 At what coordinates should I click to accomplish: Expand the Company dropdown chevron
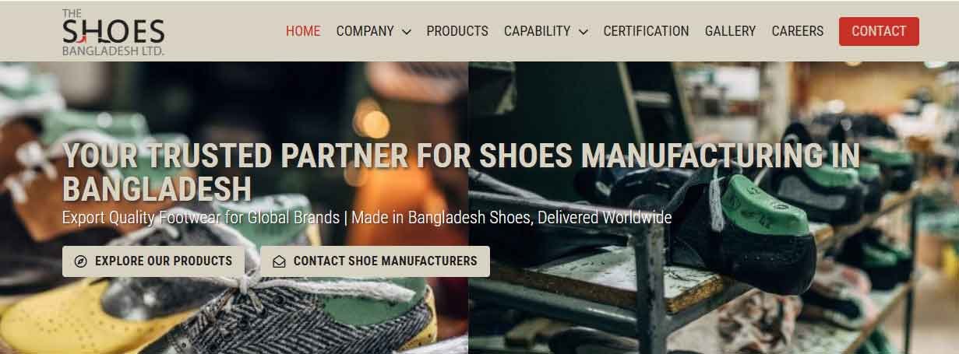[406, 32]
